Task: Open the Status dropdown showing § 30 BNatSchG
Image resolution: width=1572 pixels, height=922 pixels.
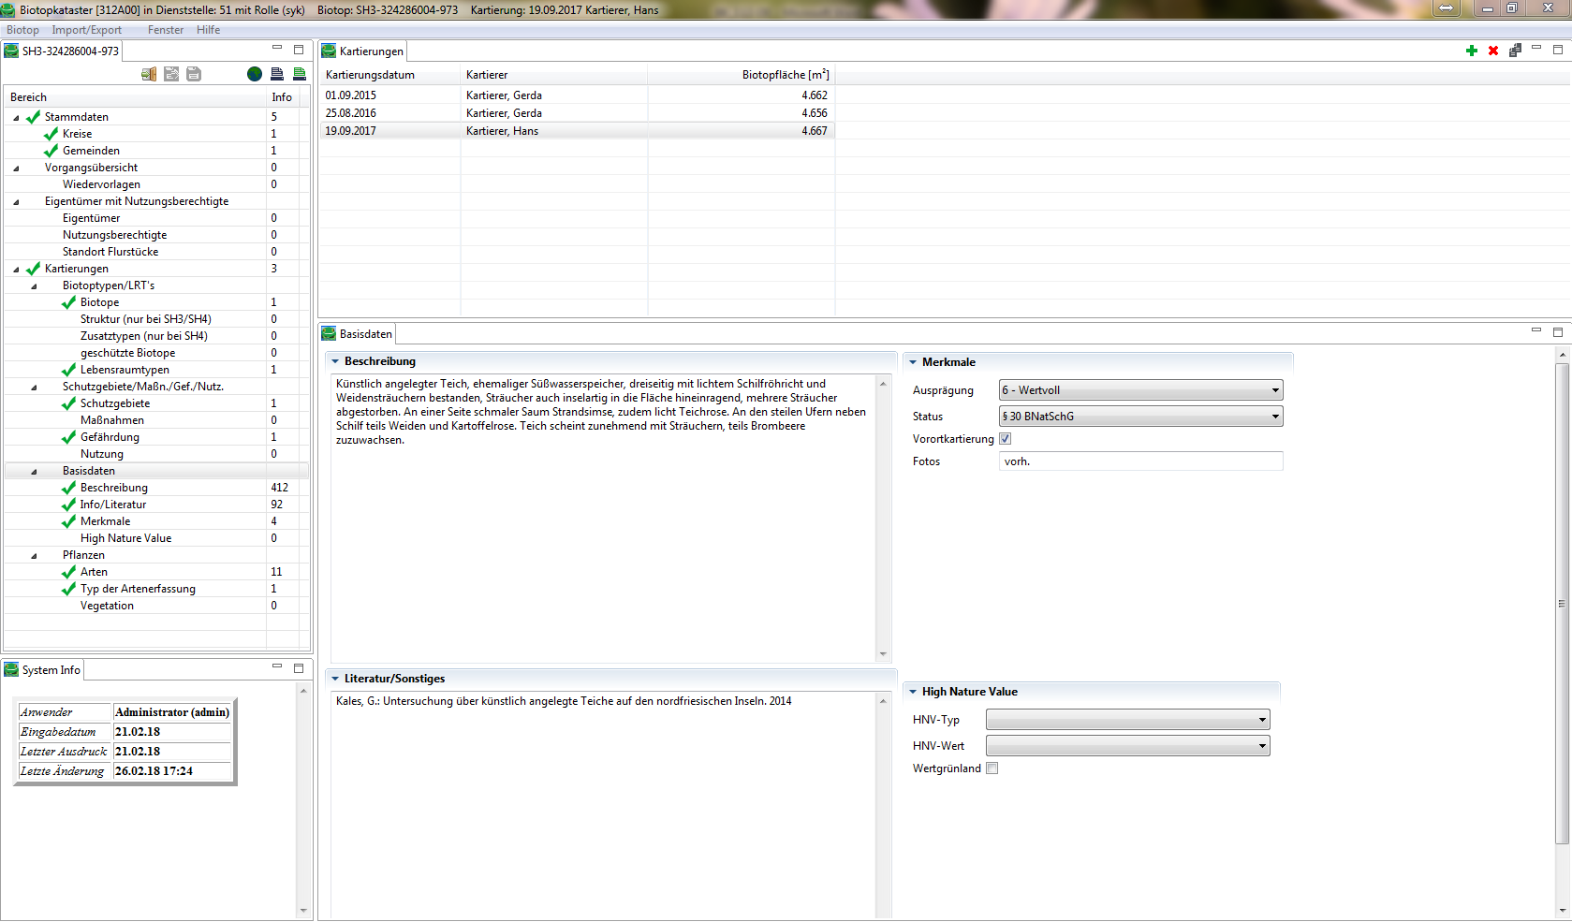Action: (1140, 417)
